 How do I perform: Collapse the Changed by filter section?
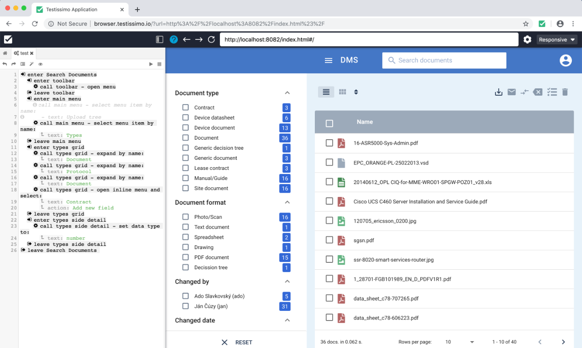(287, 281)
